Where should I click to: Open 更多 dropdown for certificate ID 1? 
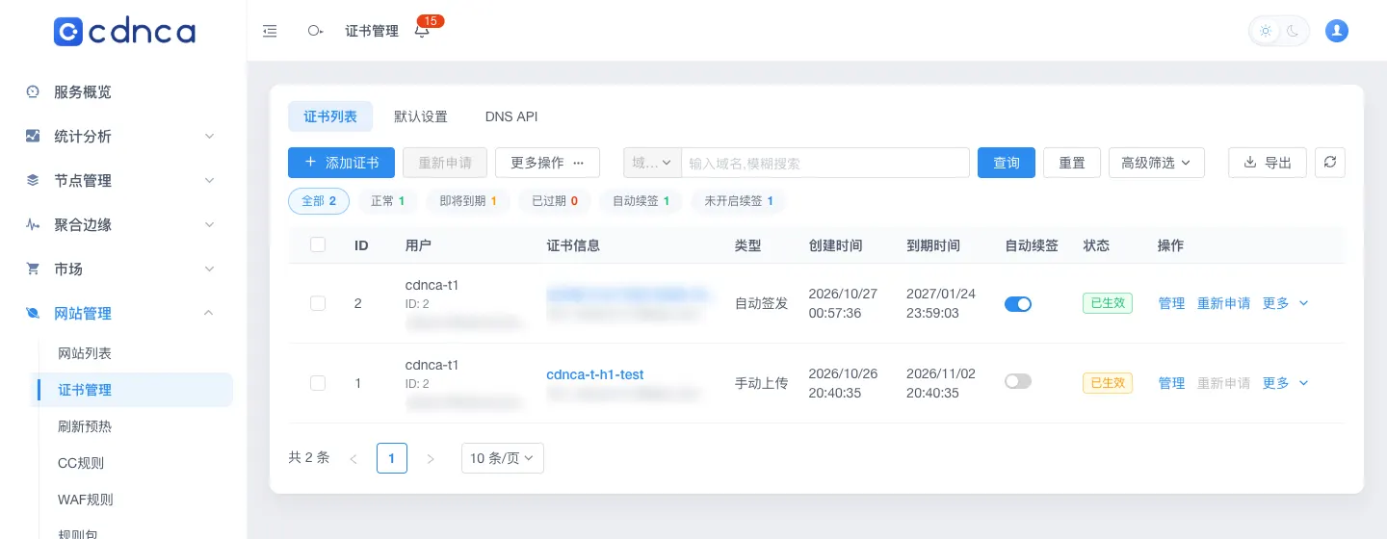[x=1285, y=383]
